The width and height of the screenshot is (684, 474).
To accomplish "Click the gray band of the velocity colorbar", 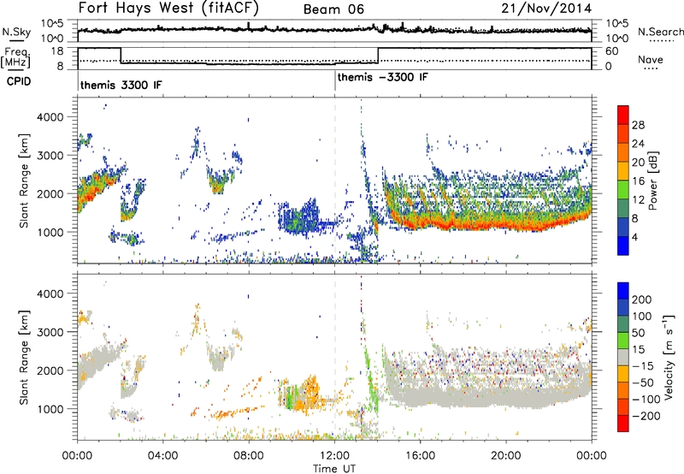I will (623, 357).
